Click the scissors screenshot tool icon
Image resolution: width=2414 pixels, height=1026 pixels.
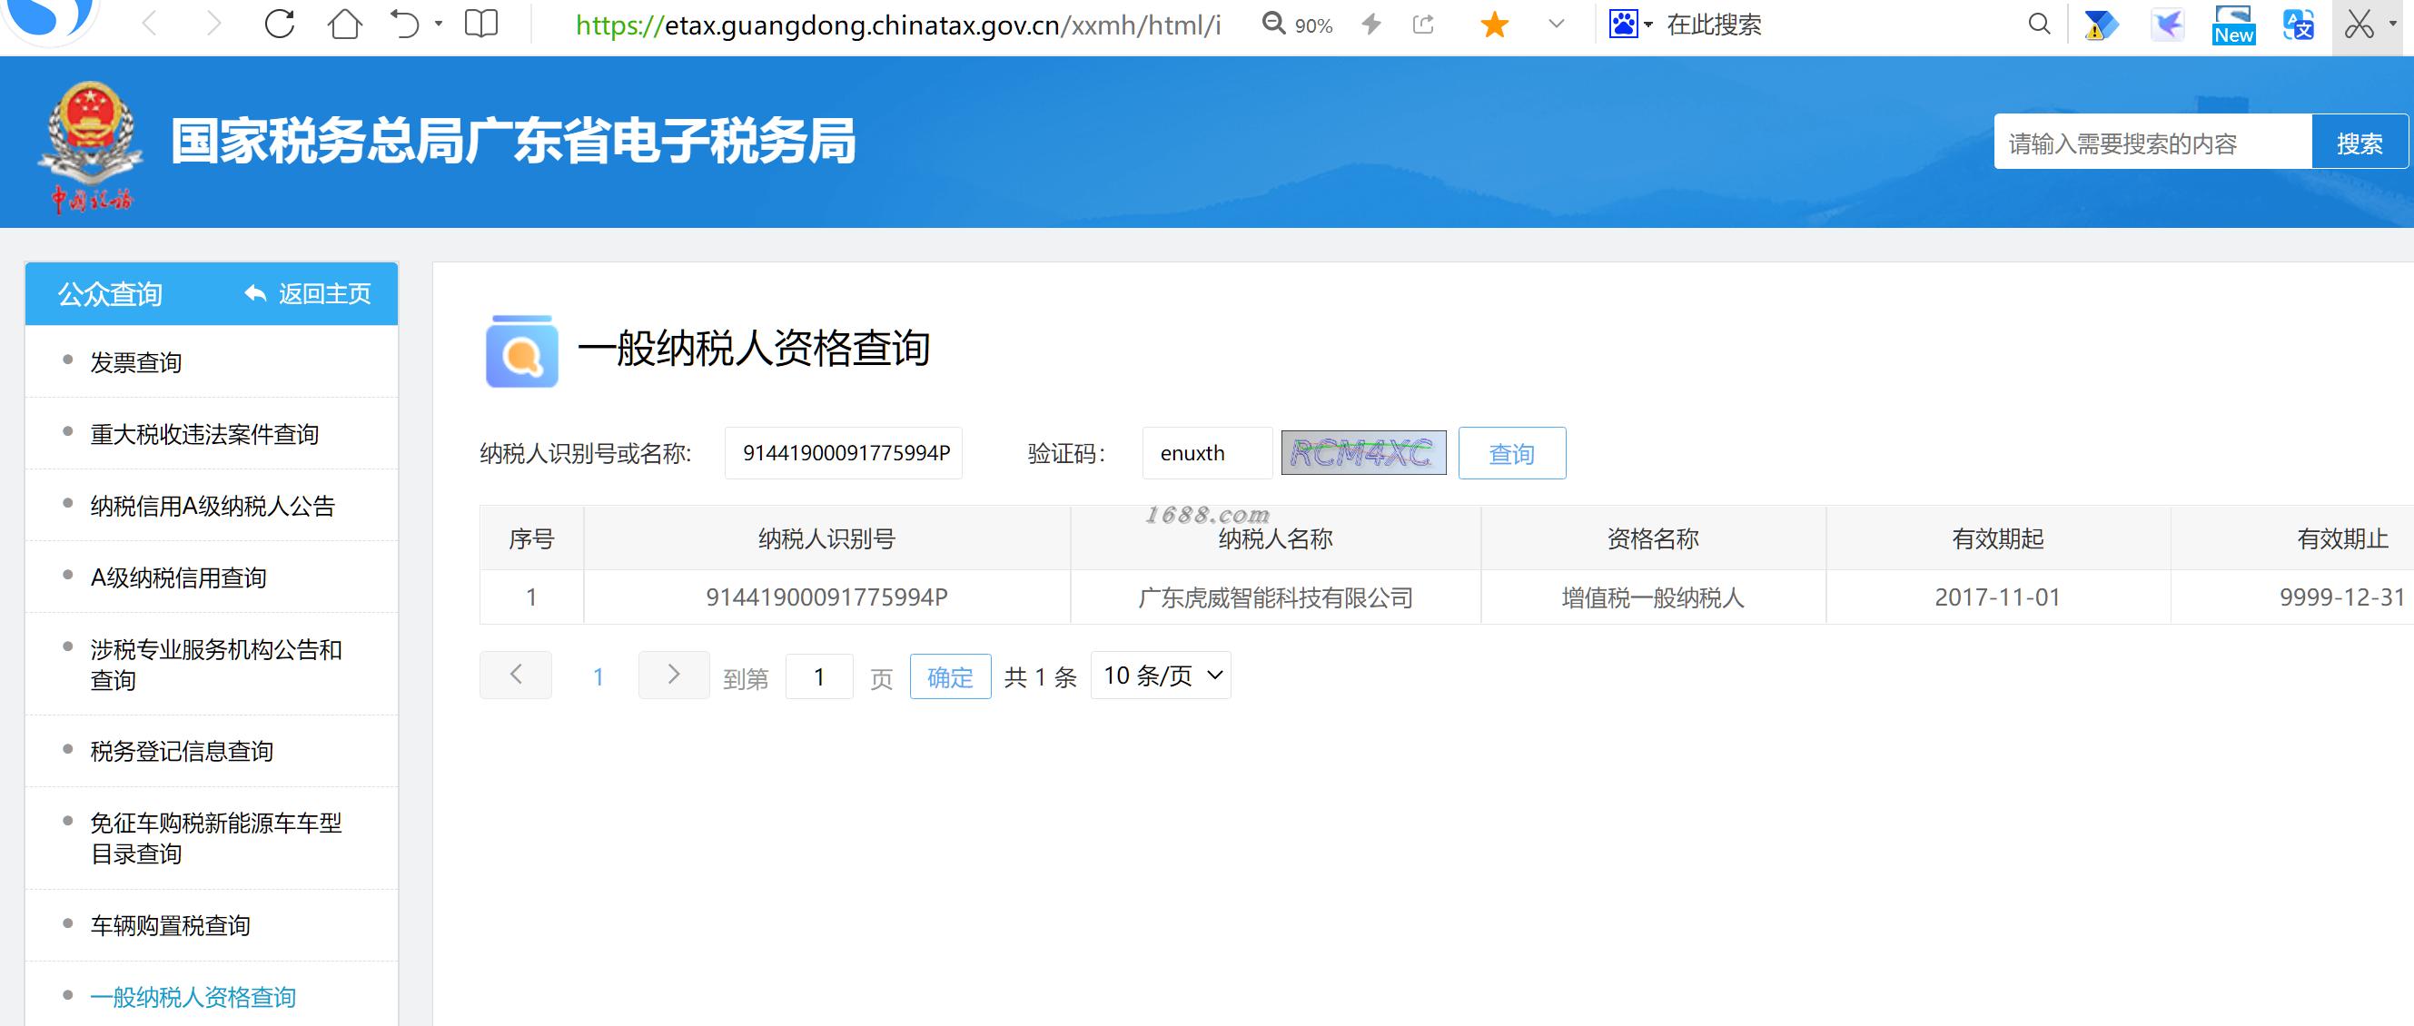tap(2359, 25)
